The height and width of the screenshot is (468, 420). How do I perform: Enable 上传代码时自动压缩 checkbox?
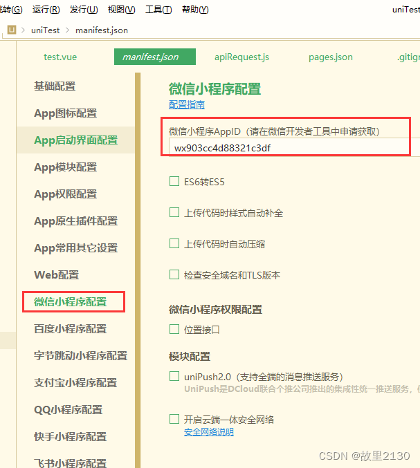coord(174,243)
